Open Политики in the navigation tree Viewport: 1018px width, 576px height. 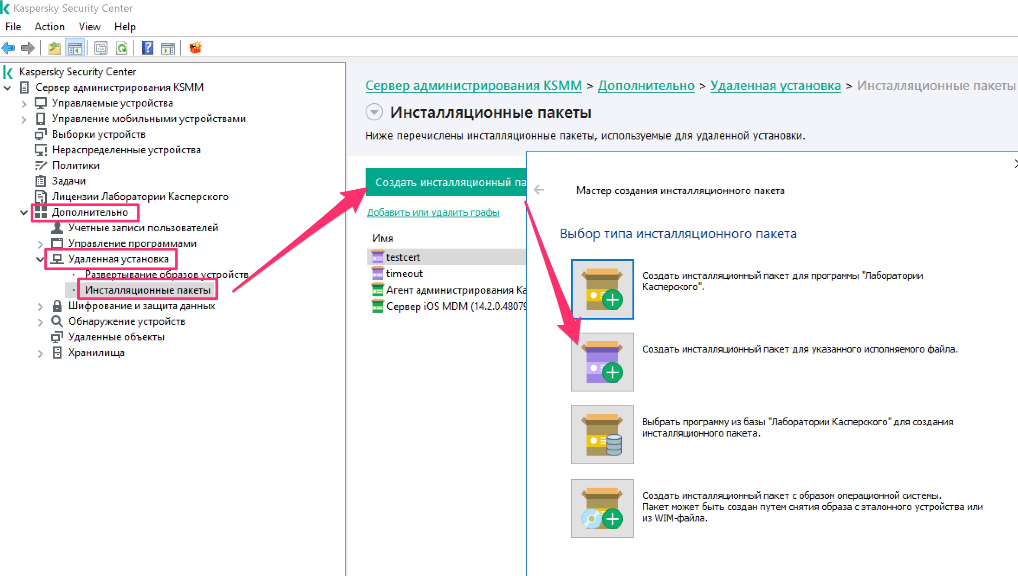[75, 165]
